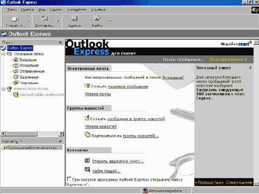Click the Отправленные folder icon
Screen dimensions: 259x194
(16, 71)
